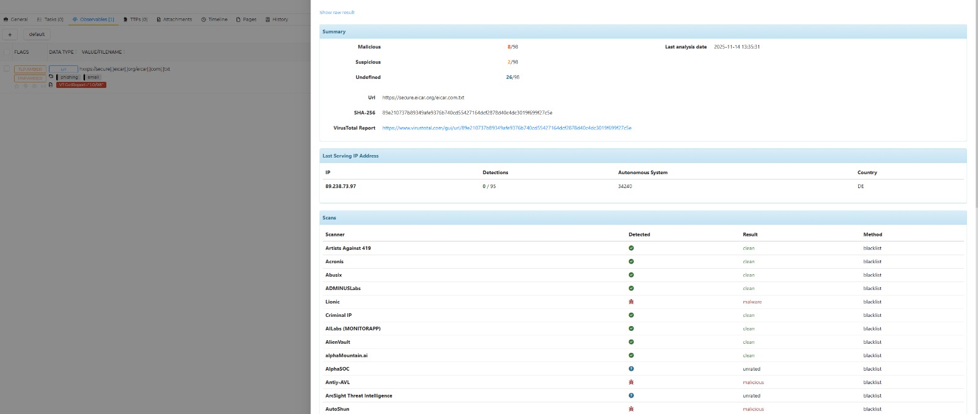
Task: Check the eicar URL observable row checkbox
Action: 7,69
